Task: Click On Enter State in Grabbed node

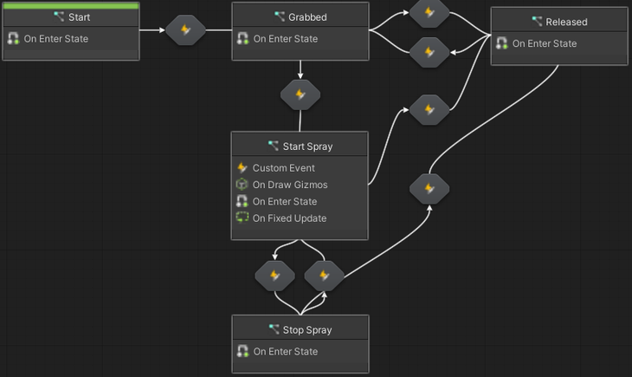Action: pos(285,38)
